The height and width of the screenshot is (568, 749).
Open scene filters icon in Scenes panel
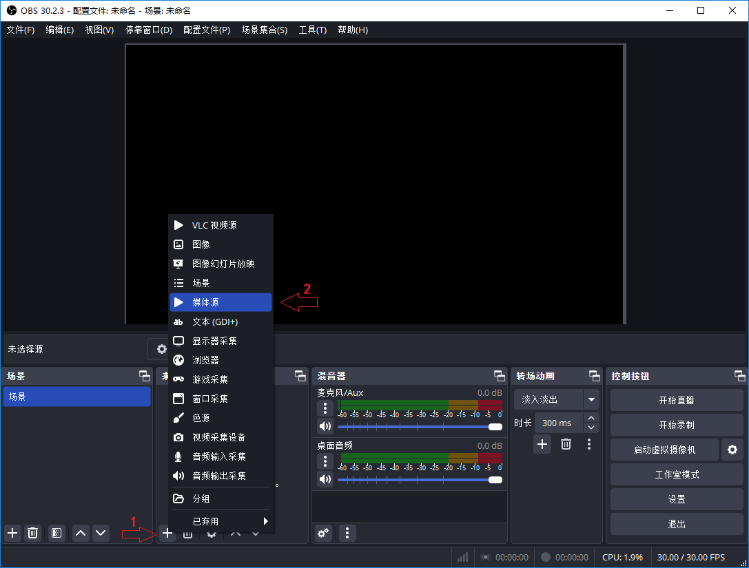click(57, 533)
